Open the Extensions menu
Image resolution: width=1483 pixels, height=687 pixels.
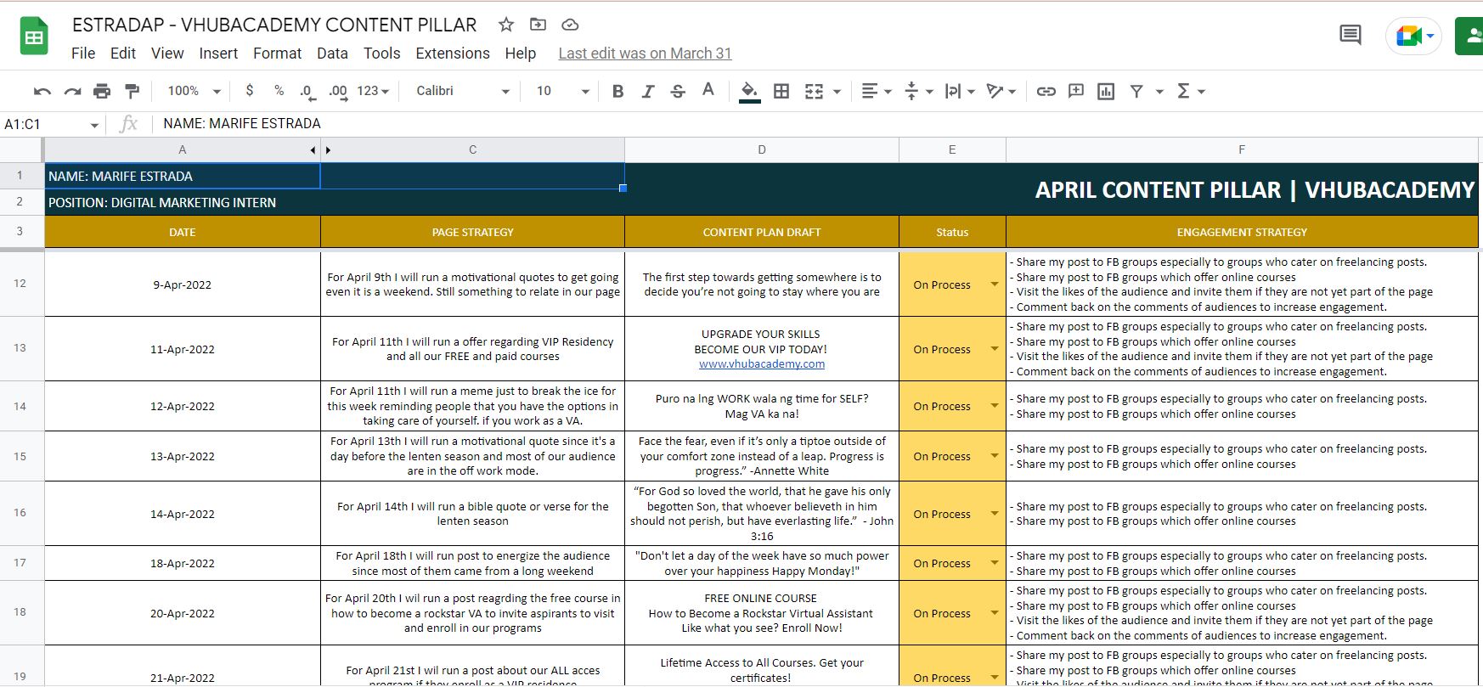pyautogui.click(x=453, y=53)
